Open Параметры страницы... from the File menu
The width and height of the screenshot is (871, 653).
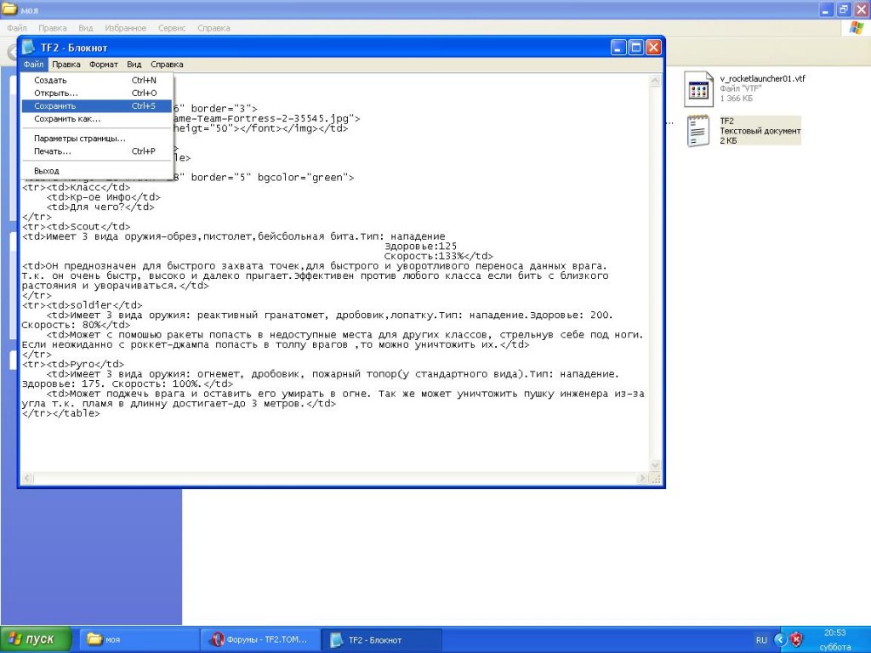pyautogui.click(x=97, y=139)
